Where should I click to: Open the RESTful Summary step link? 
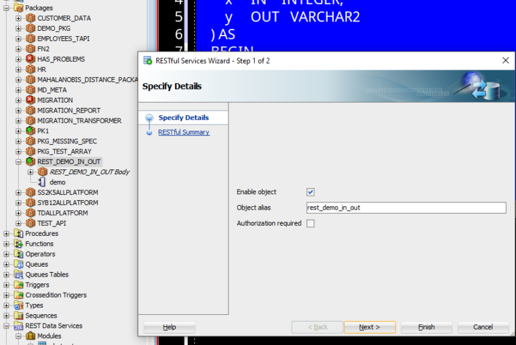coord(184,132)
